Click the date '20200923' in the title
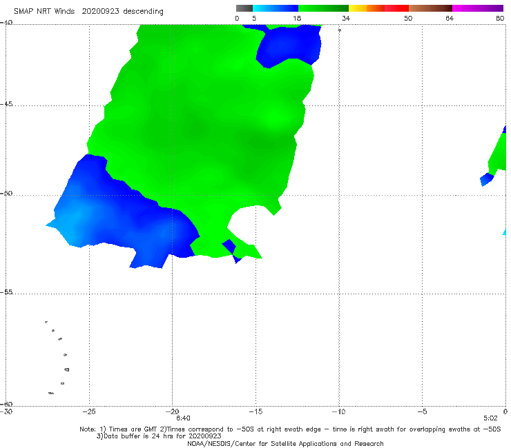 click(x=100, y=12)
